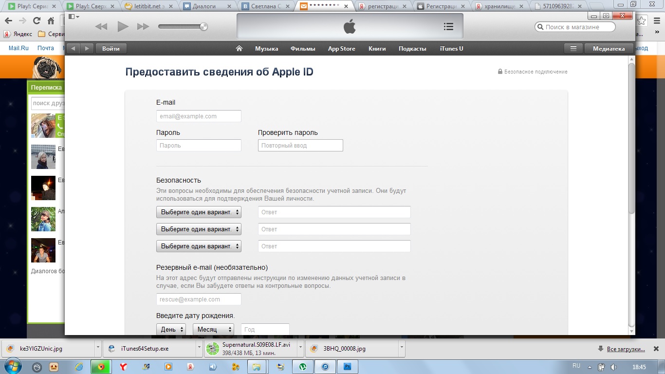Click the Войти sign-in button
The height and width of the screenshot is (374, 665).
click(111, 48)
